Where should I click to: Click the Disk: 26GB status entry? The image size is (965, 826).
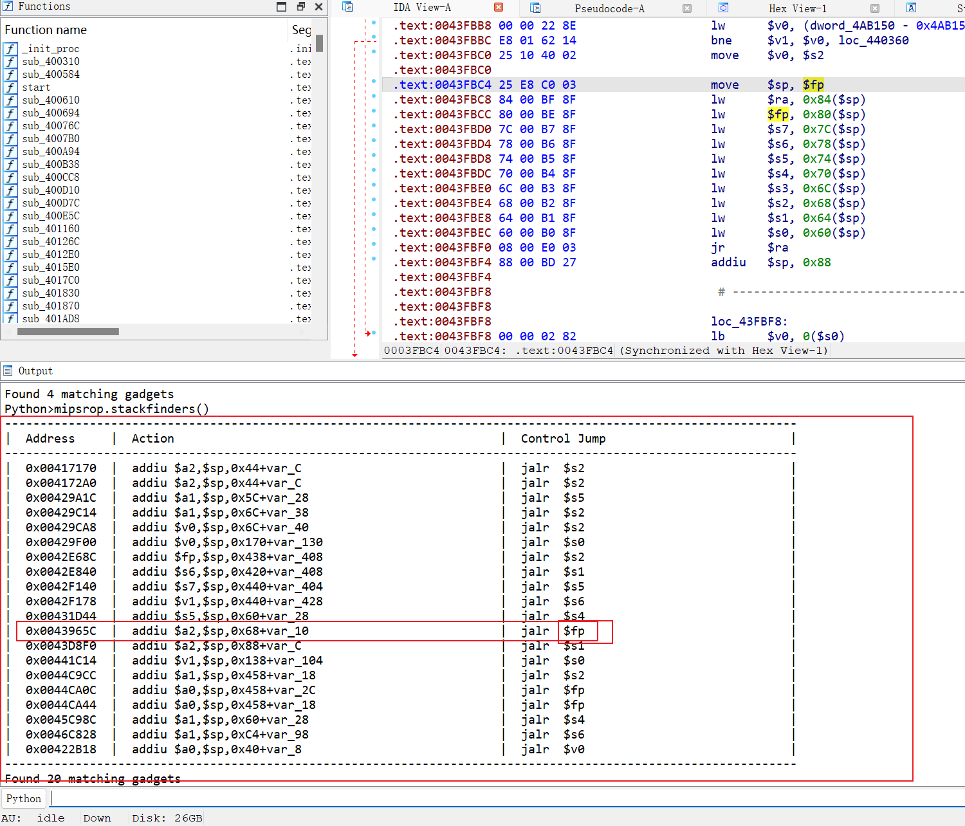coord(167,818)
